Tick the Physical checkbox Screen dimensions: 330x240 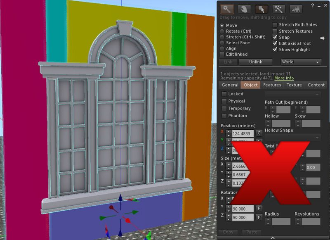tap(224, 101)
